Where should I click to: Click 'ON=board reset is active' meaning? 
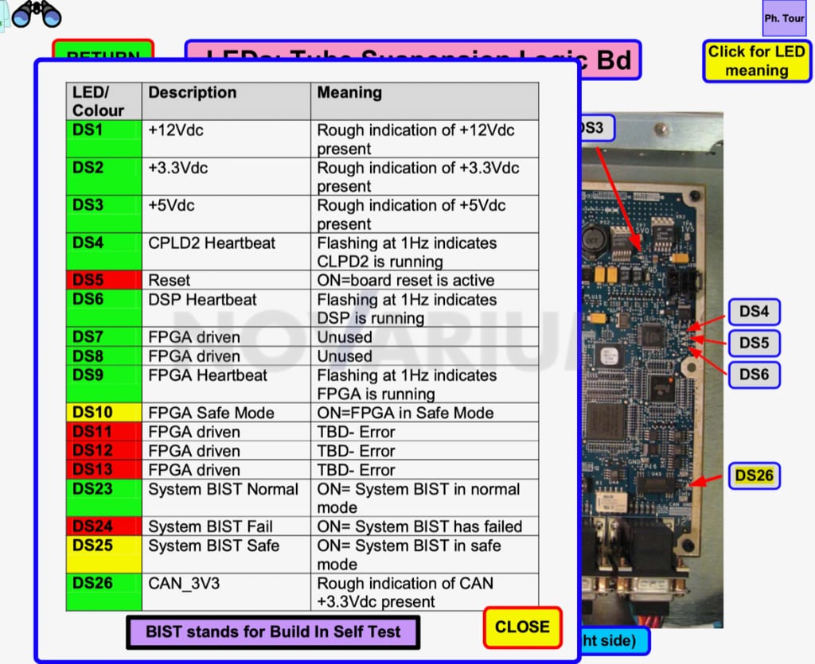coord(425,280)
